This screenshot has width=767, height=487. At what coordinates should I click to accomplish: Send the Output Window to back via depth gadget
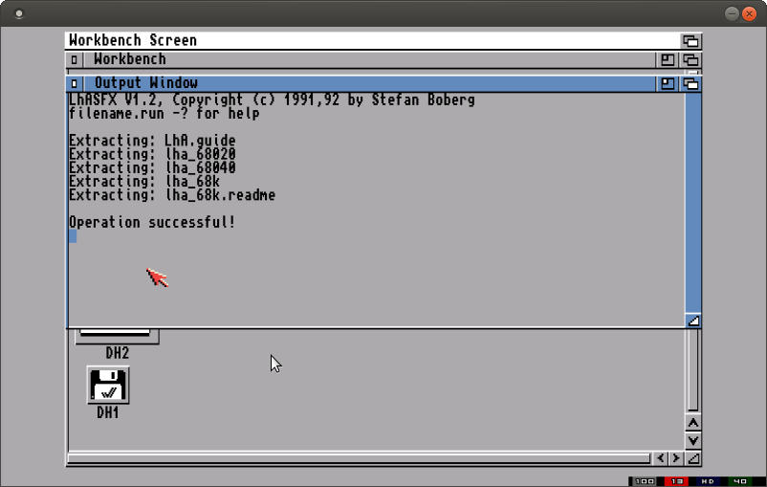click(x=690, y=84)
